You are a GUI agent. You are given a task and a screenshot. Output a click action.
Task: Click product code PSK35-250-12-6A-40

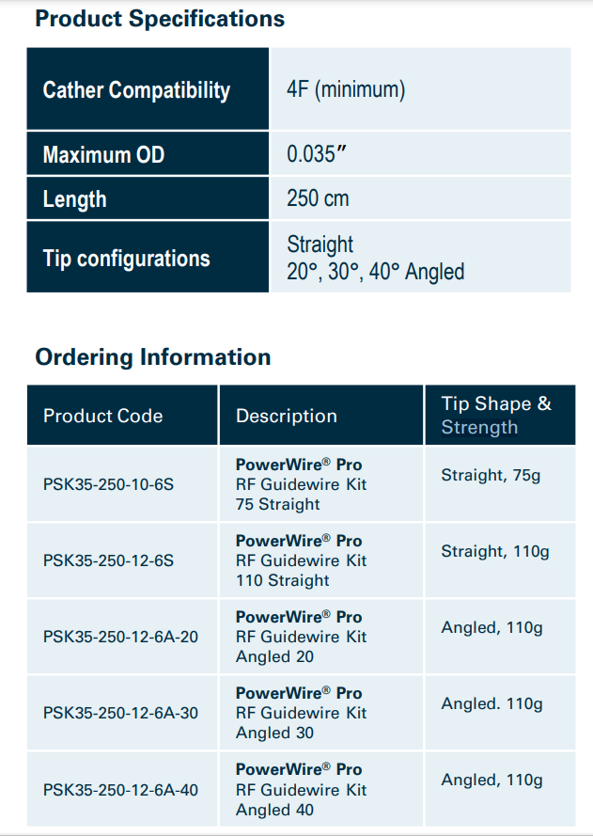point(121,790)
